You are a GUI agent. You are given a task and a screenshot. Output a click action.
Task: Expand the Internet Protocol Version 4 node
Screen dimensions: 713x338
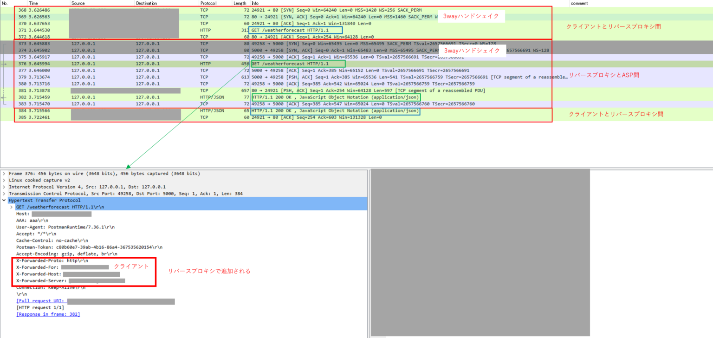(4, 187)
